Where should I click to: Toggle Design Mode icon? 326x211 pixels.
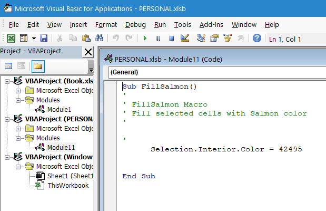185,38
